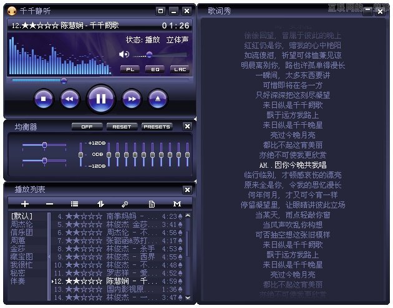
Task: Open playlist list menu icon
Action: click(x=74, y=204)
